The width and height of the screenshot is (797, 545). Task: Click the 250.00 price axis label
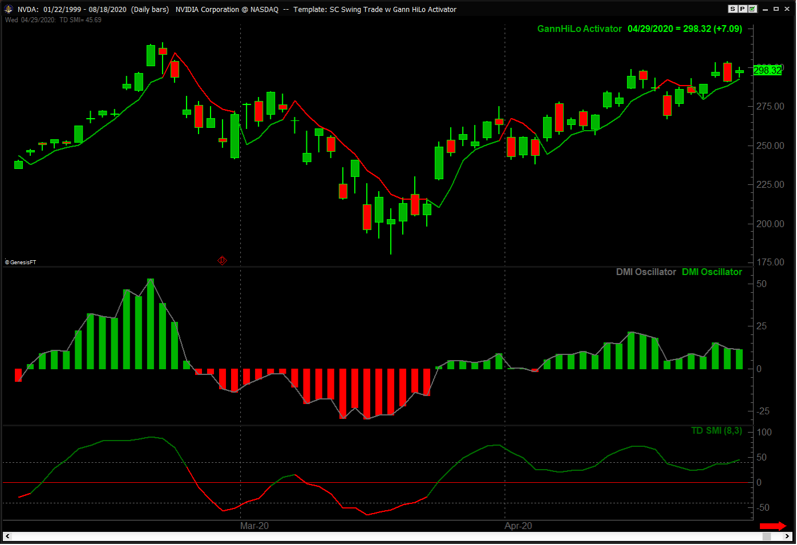[x=770, y=146]
